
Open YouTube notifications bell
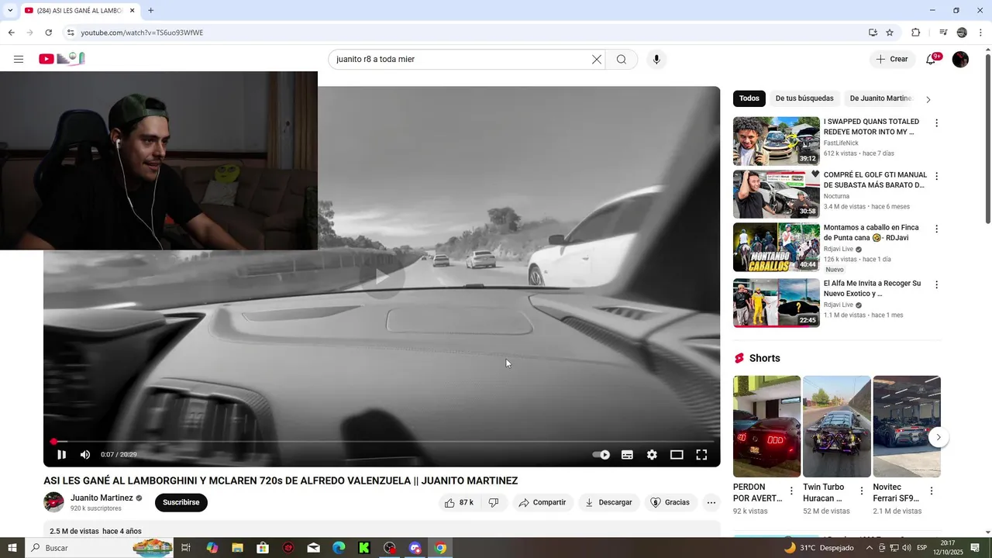[931, 60]
